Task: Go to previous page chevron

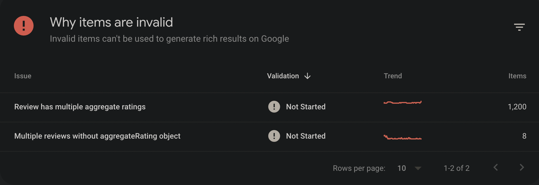Action: click(x=496, y=168)
